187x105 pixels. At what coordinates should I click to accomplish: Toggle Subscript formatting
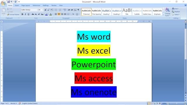36,14
